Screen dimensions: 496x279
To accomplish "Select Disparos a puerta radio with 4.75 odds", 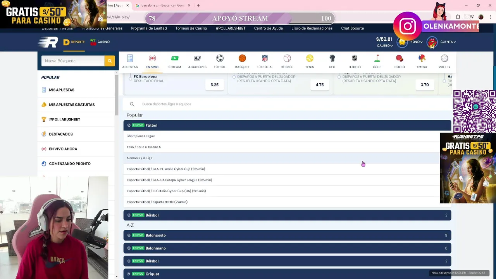I will [x=234, y=77].
